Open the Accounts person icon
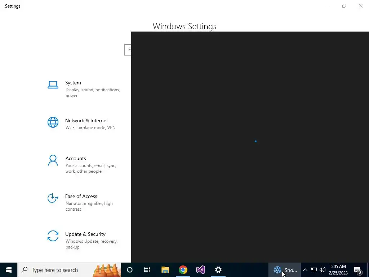 (x=53, y=160)
